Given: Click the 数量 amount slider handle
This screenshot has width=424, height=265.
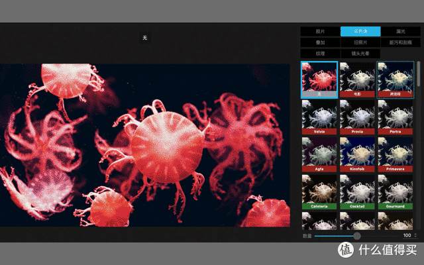Looking at the screenshot, I should pos(357,236).
